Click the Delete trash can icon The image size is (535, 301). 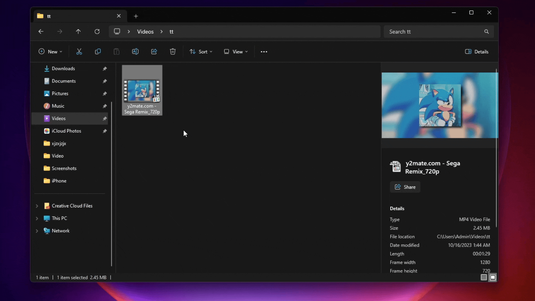pyautogui.click(x=173, y=52)
